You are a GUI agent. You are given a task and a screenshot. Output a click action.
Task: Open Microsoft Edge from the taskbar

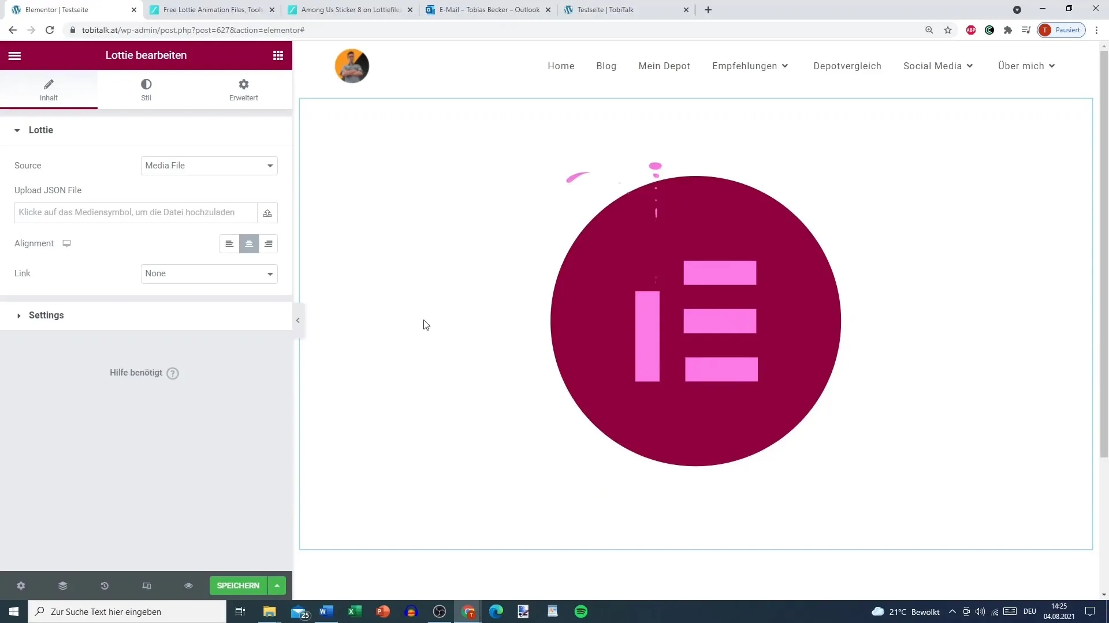click(496, 611)
